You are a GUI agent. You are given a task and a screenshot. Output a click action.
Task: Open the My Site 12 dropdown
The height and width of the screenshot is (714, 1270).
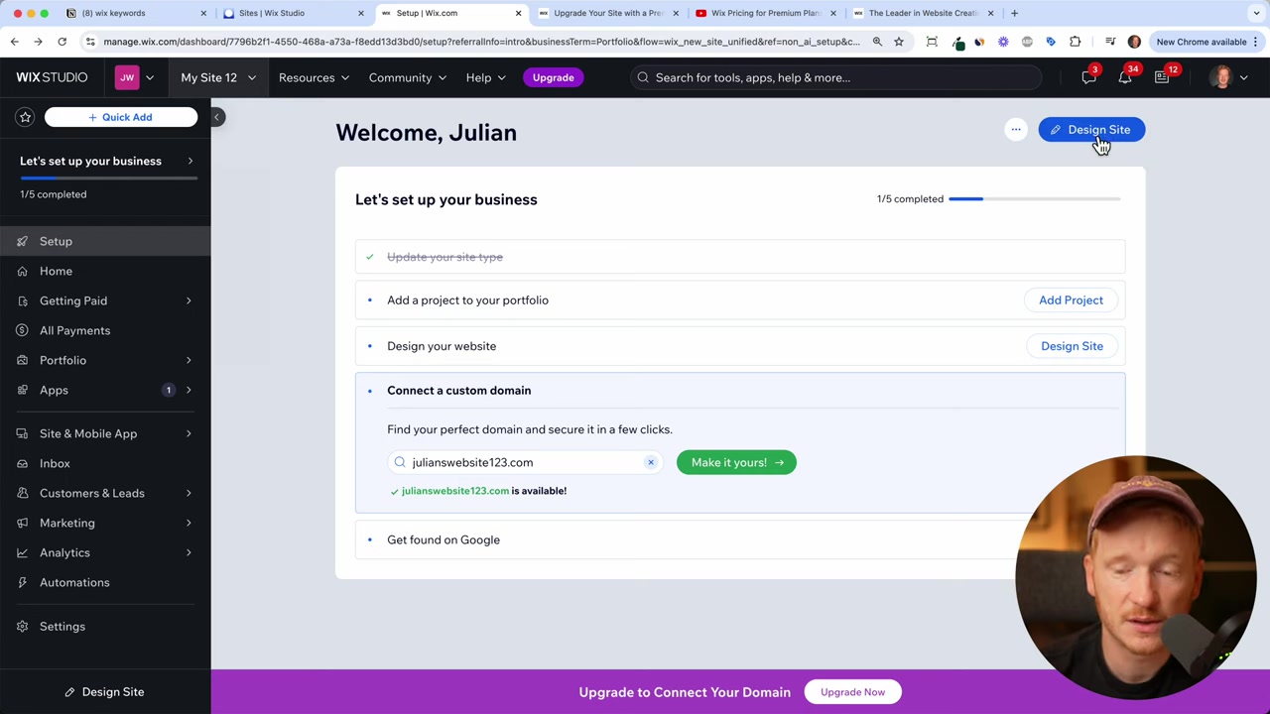217,77
